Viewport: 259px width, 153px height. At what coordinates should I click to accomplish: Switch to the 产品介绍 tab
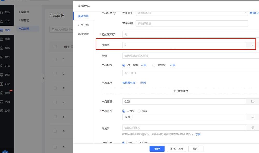[x=83, y=25]
